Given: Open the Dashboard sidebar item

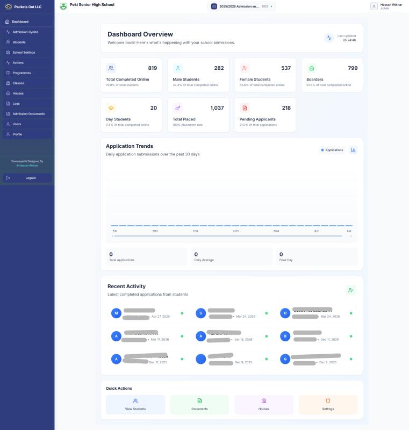Looking at the screenshot, I should tap(27, 21).
